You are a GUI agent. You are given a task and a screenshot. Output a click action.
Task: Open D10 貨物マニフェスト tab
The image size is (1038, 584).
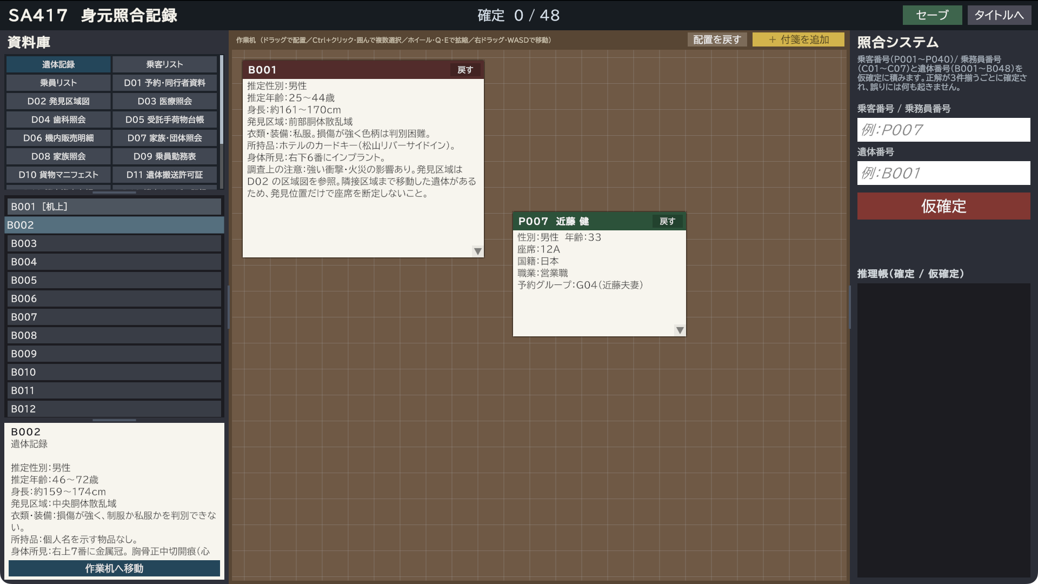coord(58,175)
